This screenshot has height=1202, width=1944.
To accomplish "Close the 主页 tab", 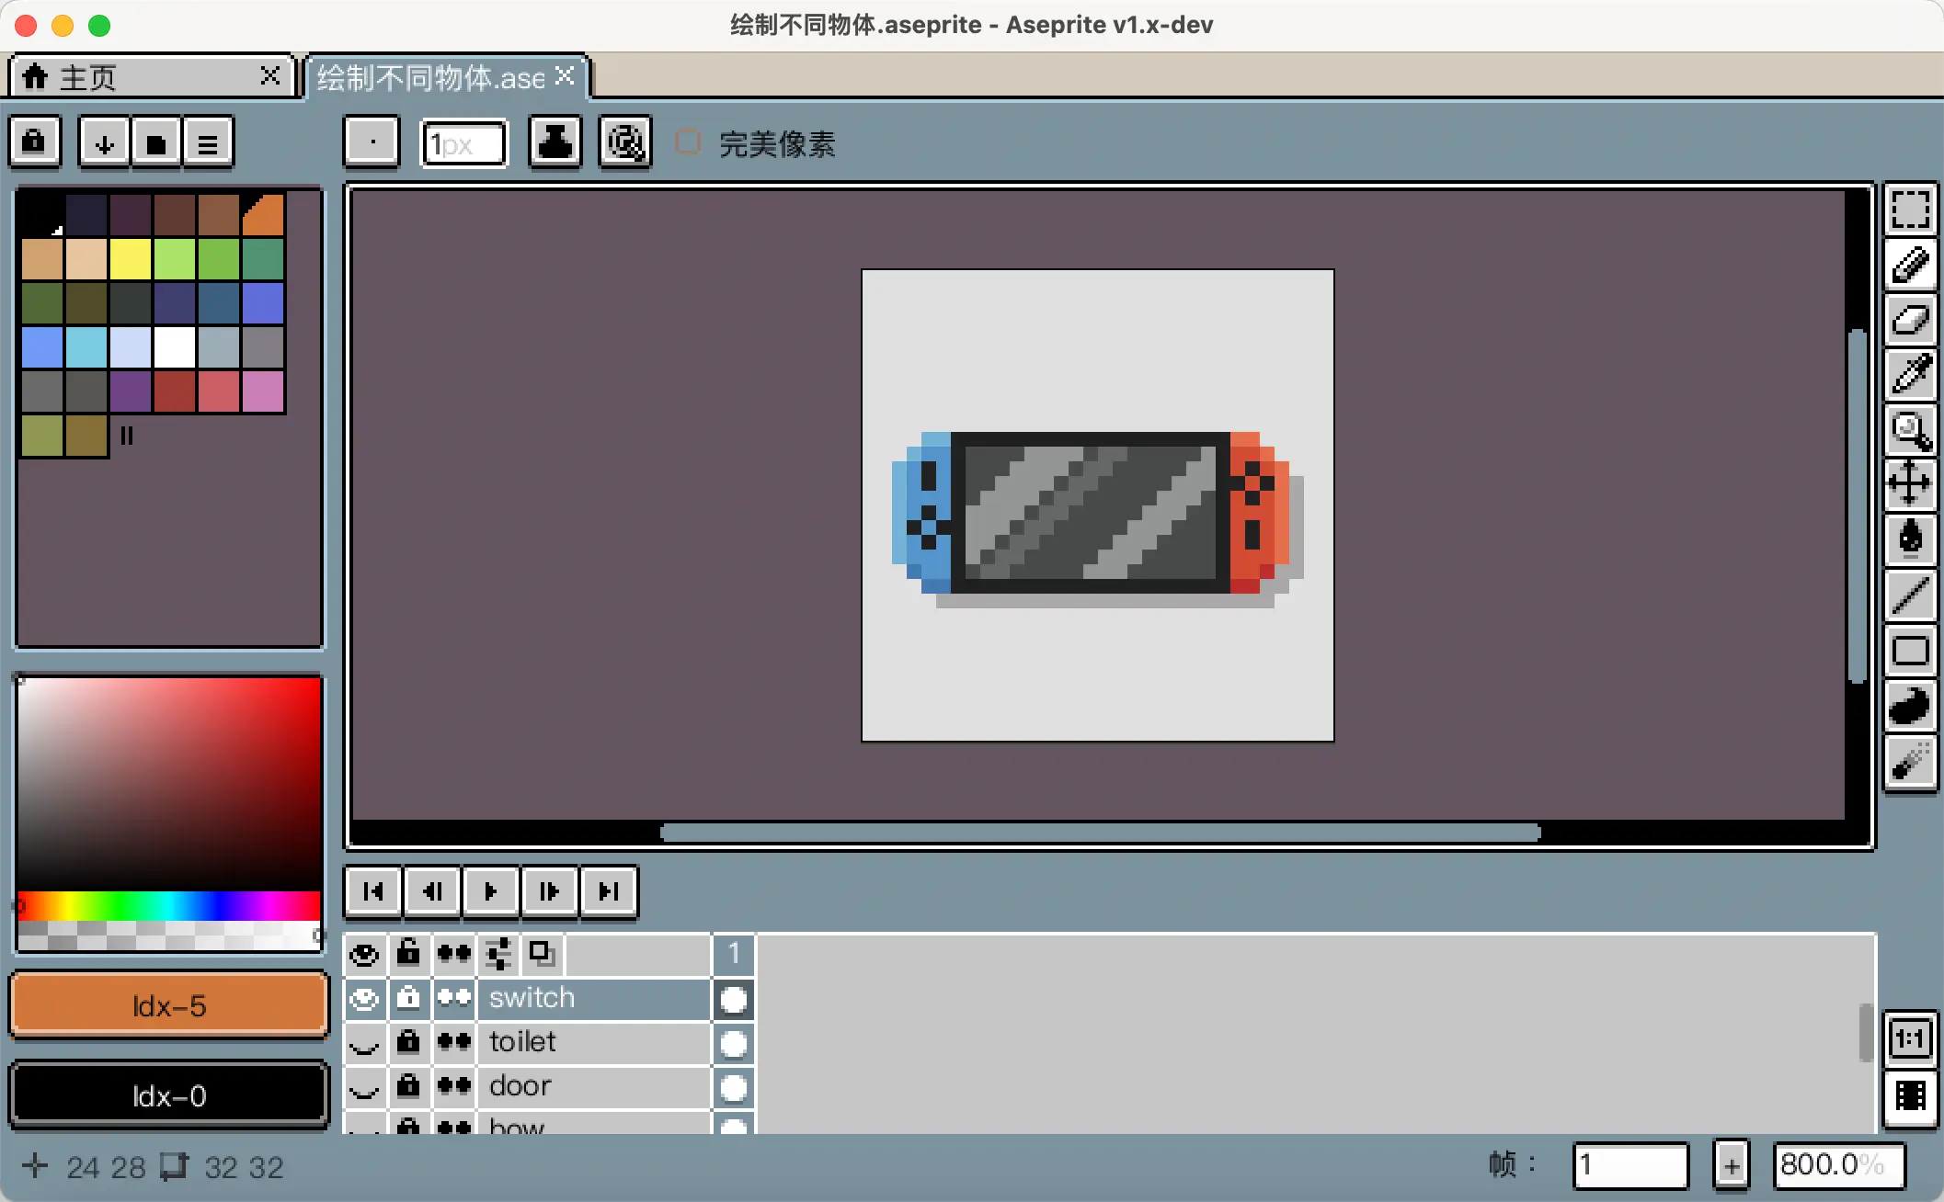I will [x=269, y=75].
